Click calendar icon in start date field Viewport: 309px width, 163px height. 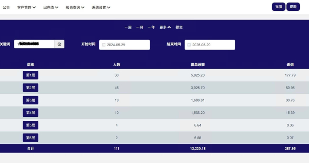[x=104, y=45]
